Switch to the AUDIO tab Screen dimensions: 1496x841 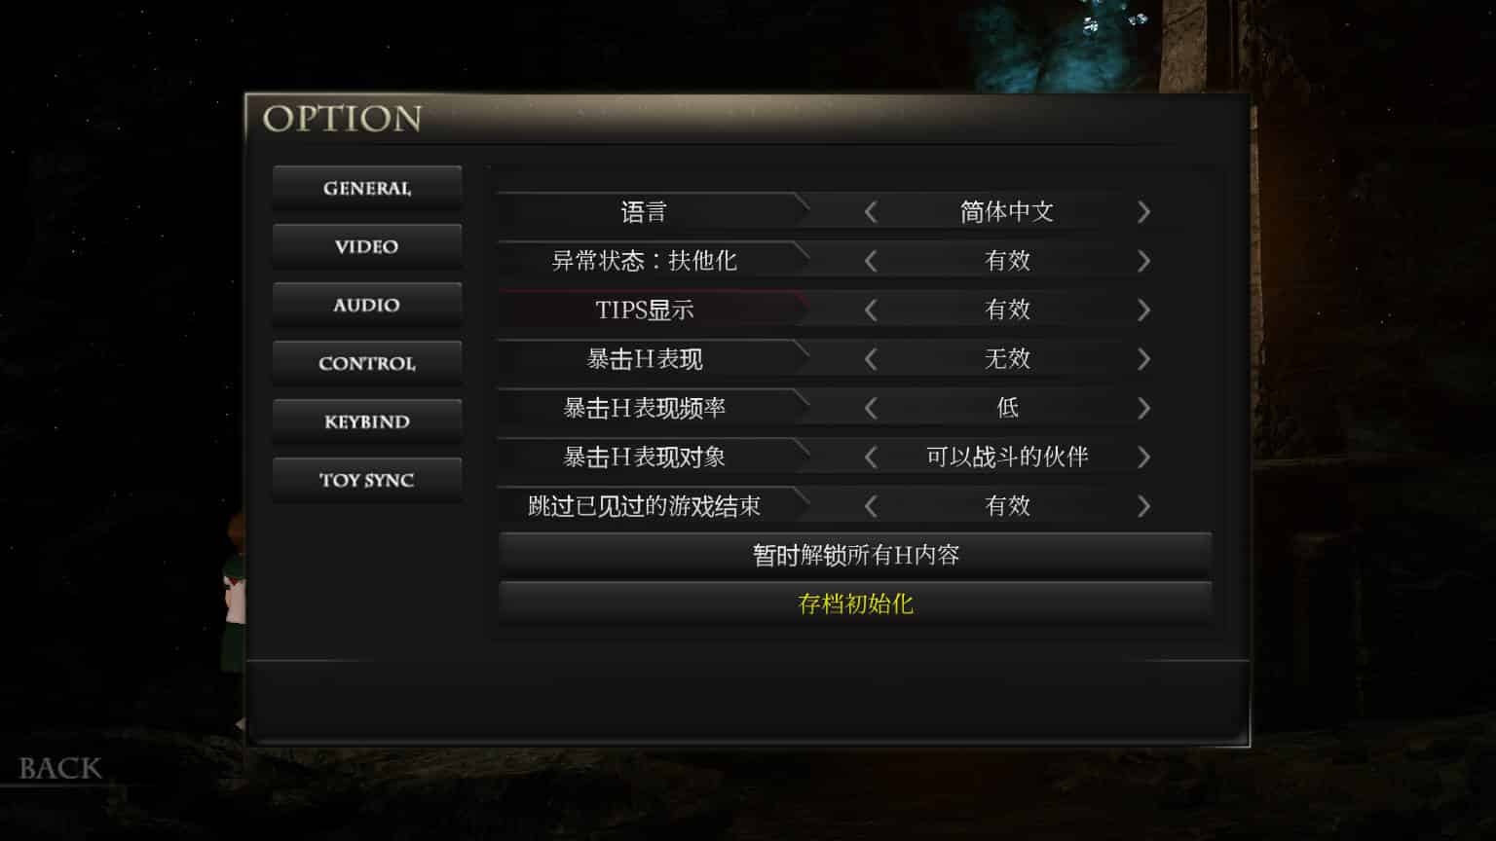[x=367, y=305]
